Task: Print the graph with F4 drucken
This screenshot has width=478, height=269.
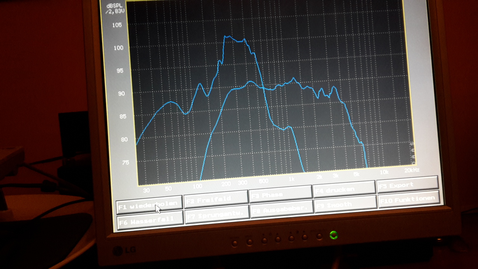Action: coord(344,189)
